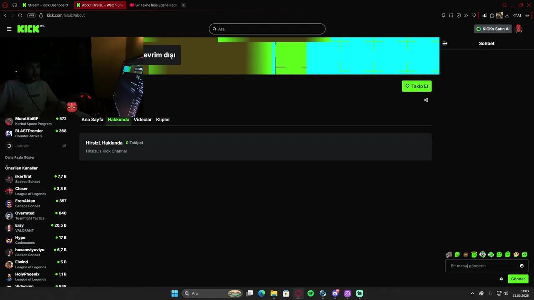Image resolution: width=534 pixels, height=300 pixels.
Task: Open the browser extensions cube icon
Action: (x=492, y=15)
